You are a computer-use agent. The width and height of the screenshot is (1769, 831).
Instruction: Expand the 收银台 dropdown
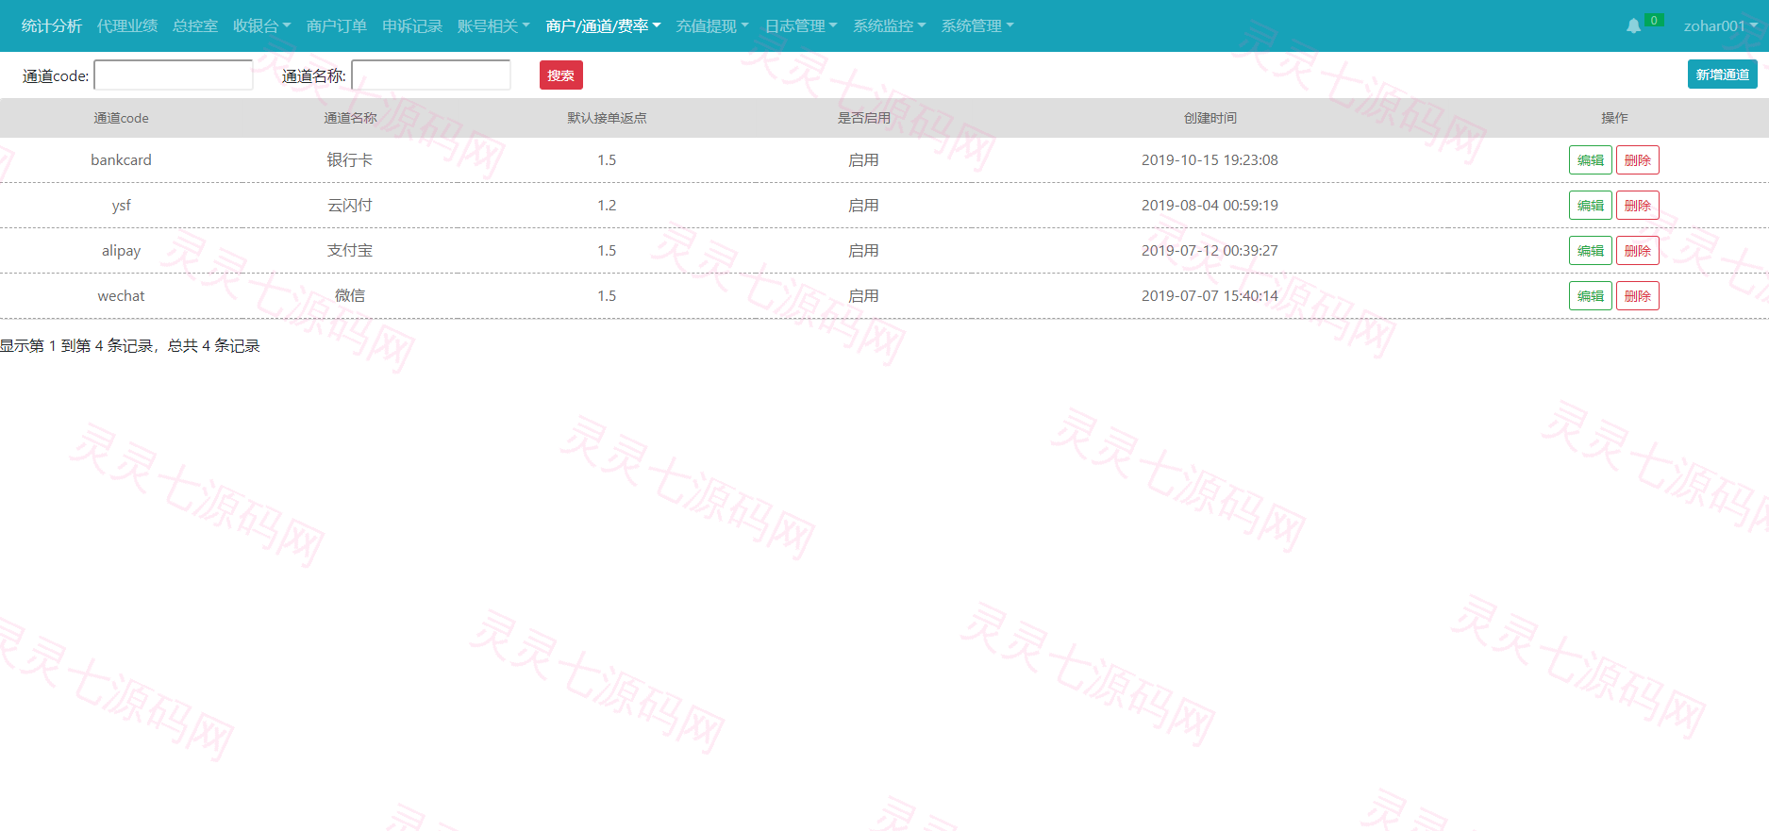[261, 26]
